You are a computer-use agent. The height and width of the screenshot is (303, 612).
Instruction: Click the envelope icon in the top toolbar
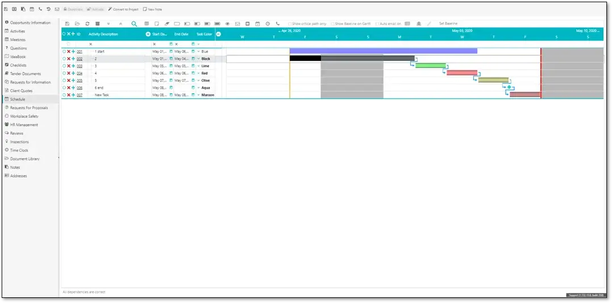point(57,9)
